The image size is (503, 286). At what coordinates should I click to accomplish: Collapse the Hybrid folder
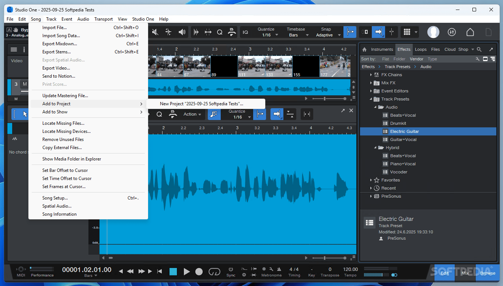[x=375, y=148]
